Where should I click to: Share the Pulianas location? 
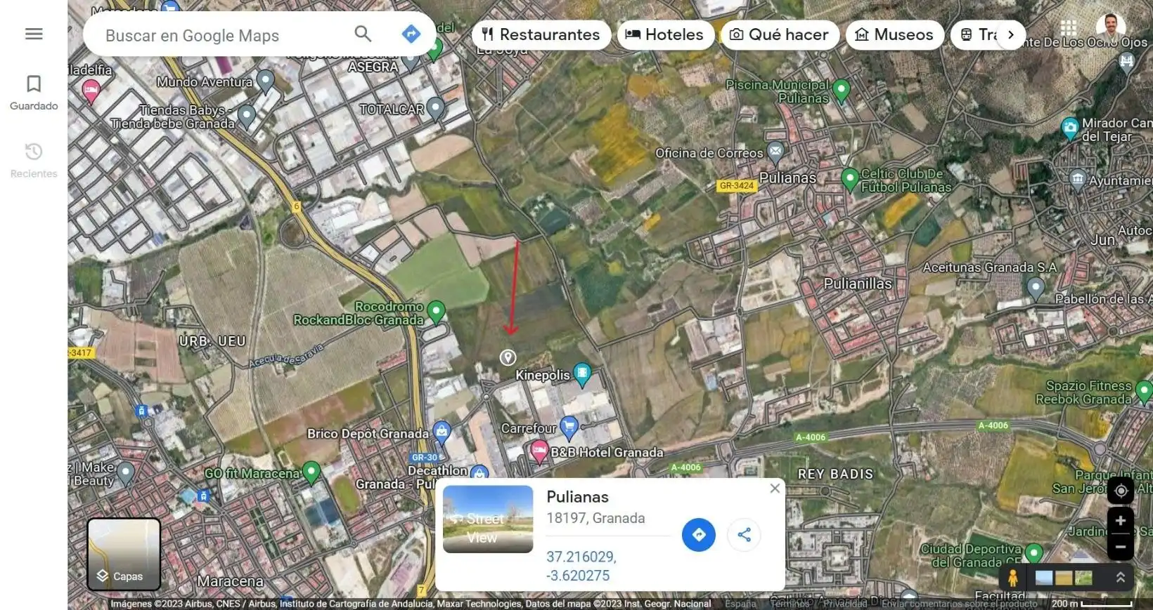(745, 535)
